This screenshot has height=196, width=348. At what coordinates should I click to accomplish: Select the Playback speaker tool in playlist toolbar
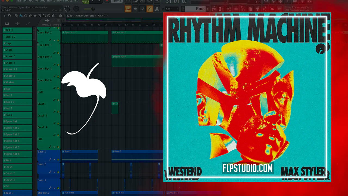coord(53,16)
